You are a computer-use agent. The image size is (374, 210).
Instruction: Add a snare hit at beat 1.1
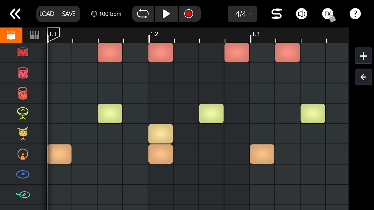tap(59, 134)
